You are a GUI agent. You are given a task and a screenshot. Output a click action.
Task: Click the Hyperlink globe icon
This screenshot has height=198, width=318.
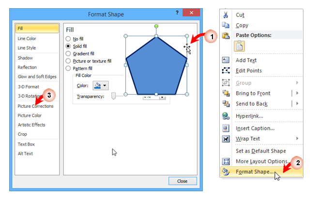[x=226, y=116]
